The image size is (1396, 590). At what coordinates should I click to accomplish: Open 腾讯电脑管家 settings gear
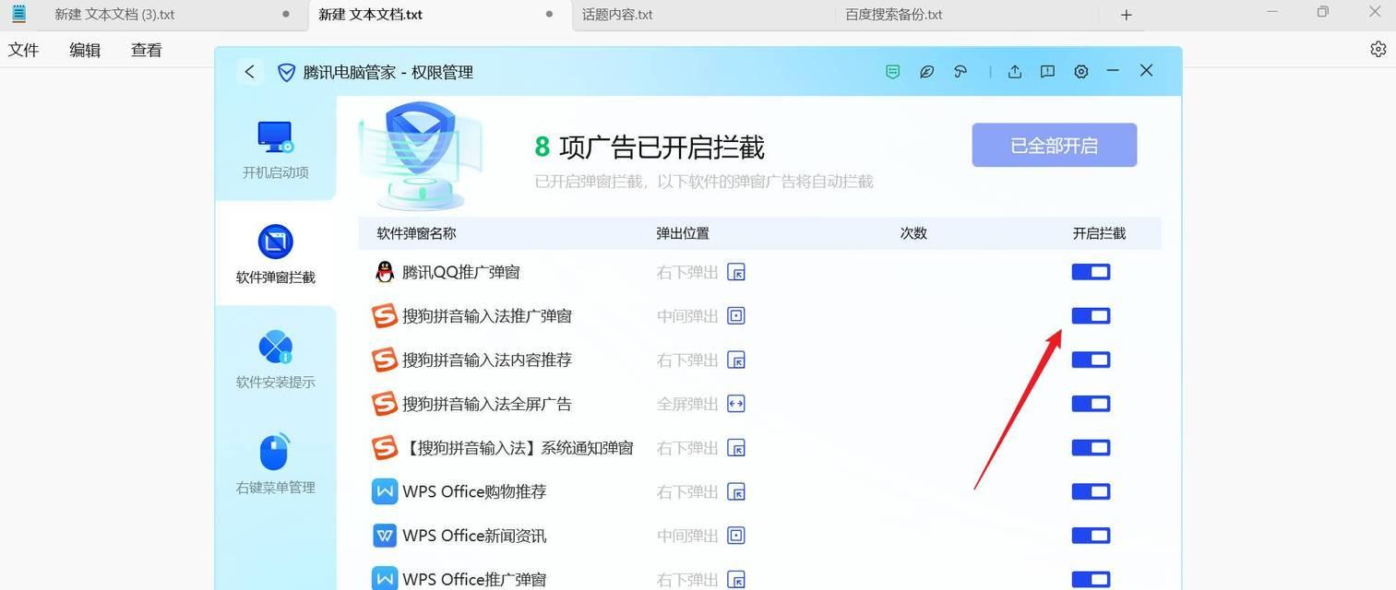pos(1081,72)
